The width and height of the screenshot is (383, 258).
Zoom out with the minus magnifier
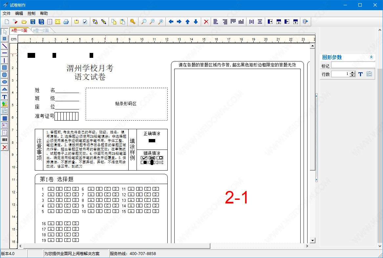pos(152,22)
